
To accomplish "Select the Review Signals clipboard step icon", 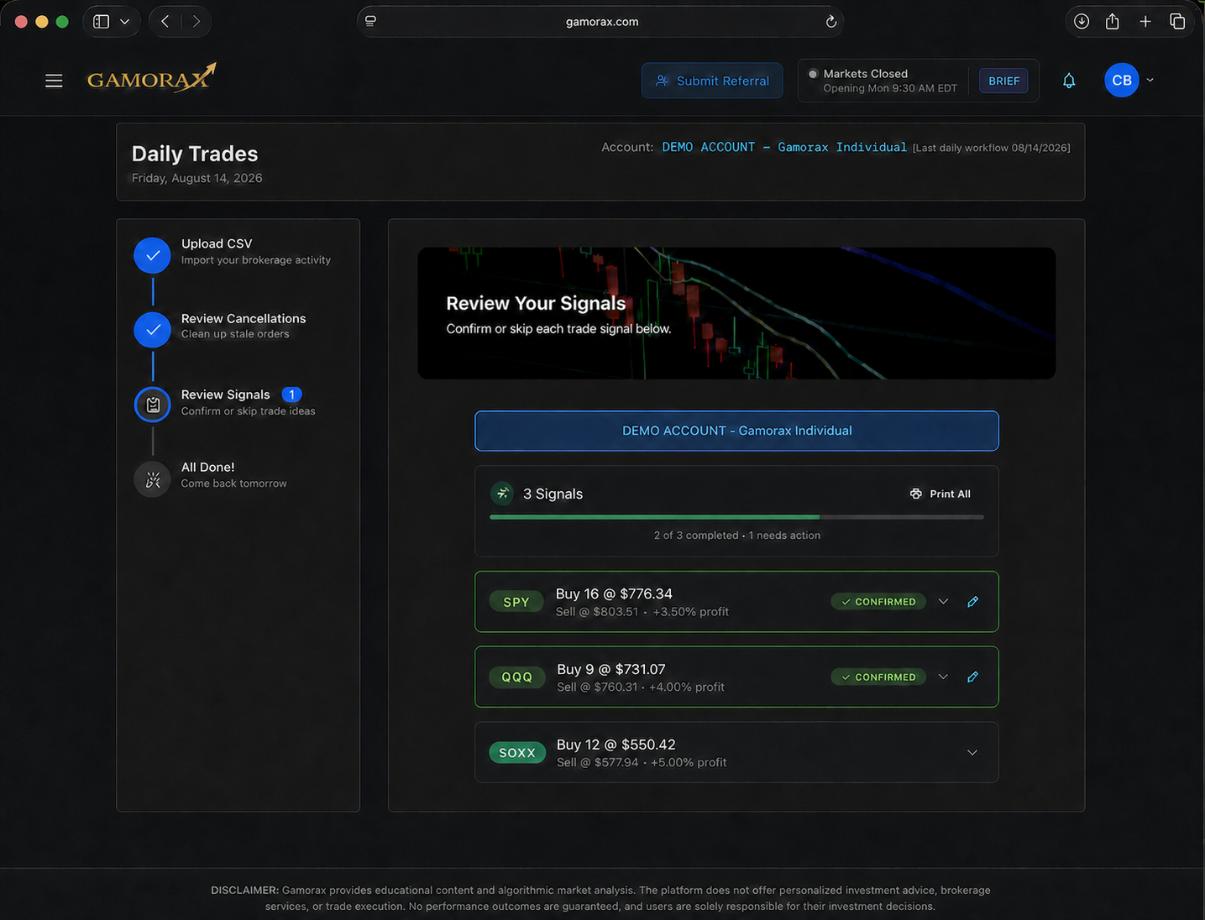I will tap(153, 405).
